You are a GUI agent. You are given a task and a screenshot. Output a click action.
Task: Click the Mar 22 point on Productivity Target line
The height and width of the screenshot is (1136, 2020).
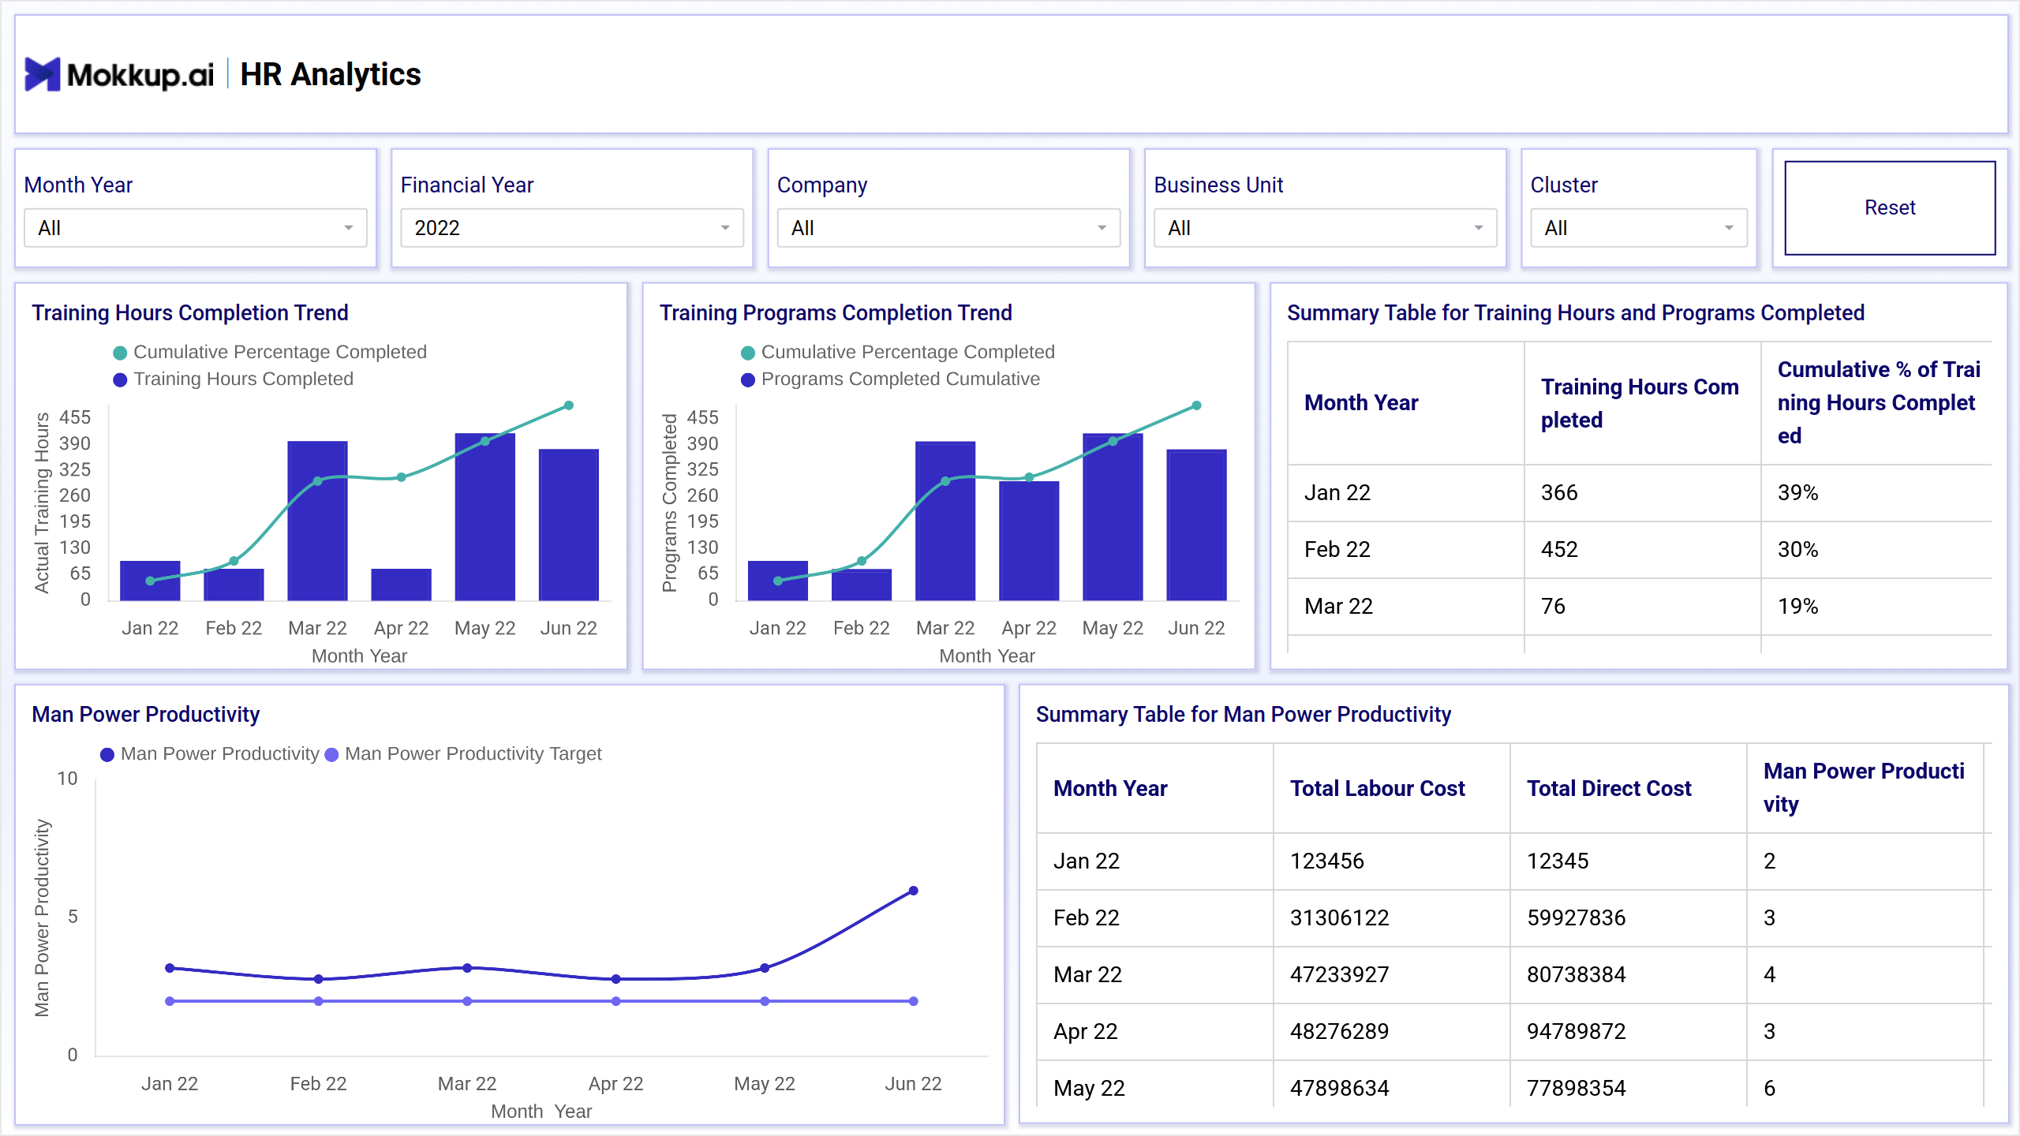[467, 1001]
